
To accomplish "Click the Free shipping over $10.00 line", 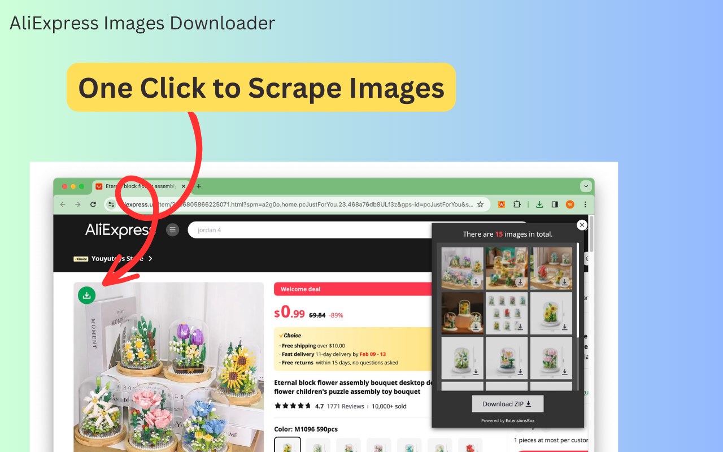I will 312,346.
